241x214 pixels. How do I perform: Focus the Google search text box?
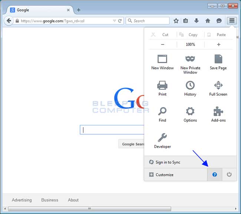[112, 130]
